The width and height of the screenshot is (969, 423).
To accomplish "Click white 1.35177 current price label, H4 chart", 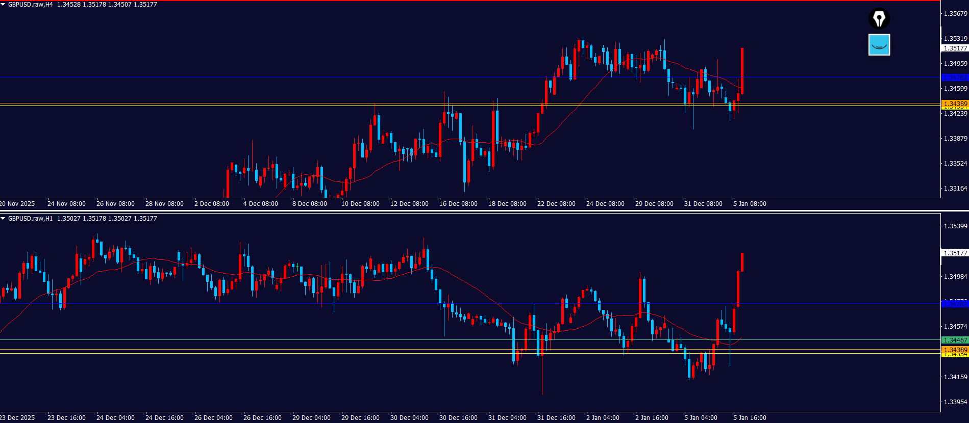I will pos(955,48).
